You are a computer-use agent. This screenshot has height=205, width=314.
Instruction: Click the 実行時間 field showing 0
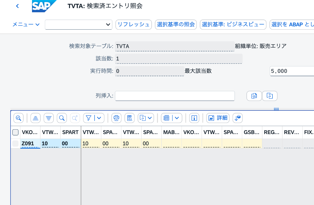point(150,71)
